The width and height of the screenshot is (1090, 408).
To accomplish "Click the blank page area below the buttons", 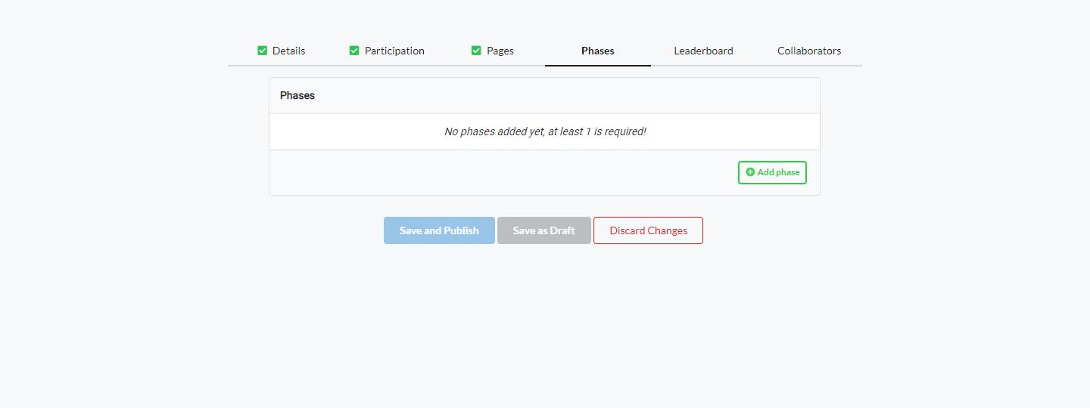I will (545, 325).
